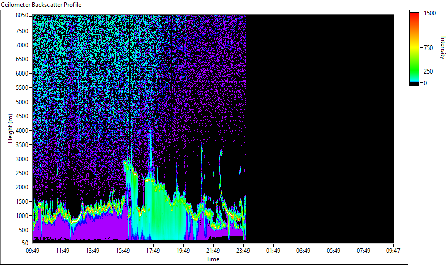Click the Time axis label
Screen dimensions: 448x265
[x=213, y=259]
